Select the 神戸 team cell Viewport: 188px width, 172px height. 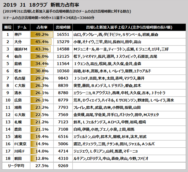point(23,34)
